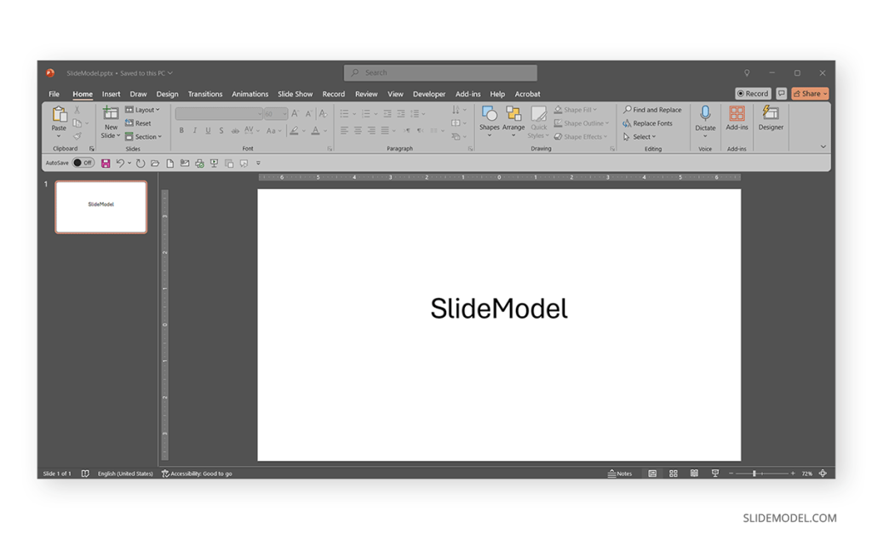Toggle Italic formatting
This screenshot has width=872, height=540.
coord(194,130)
